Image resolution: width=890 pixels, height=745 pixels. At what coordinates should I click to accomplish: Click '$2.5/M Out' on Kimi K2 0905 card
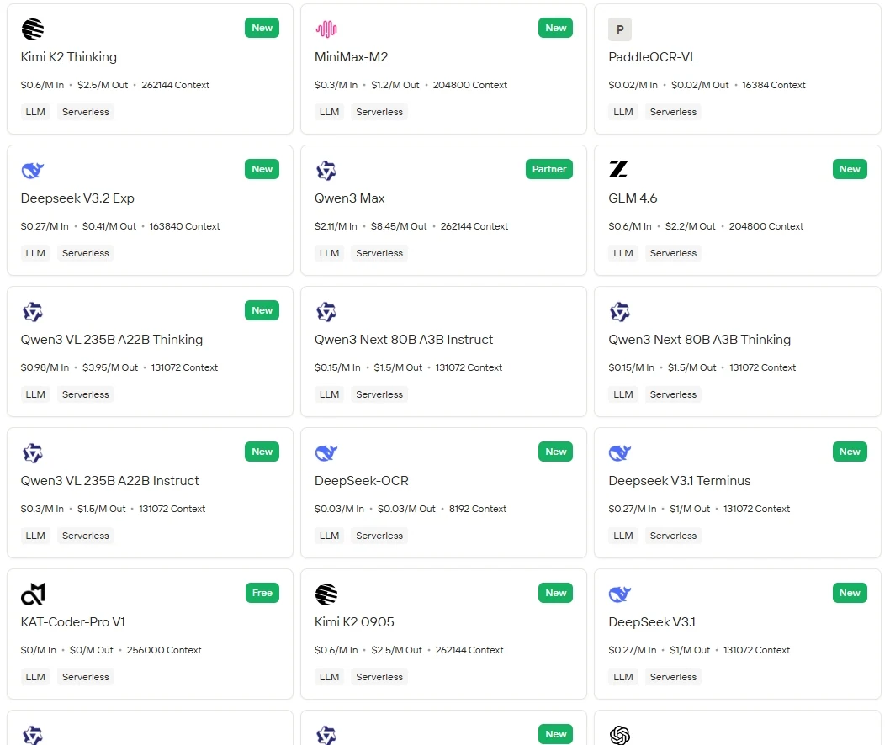(x=397, y=650)
